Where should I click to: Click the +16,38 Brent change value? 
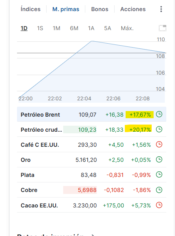(x=115, y=115)
